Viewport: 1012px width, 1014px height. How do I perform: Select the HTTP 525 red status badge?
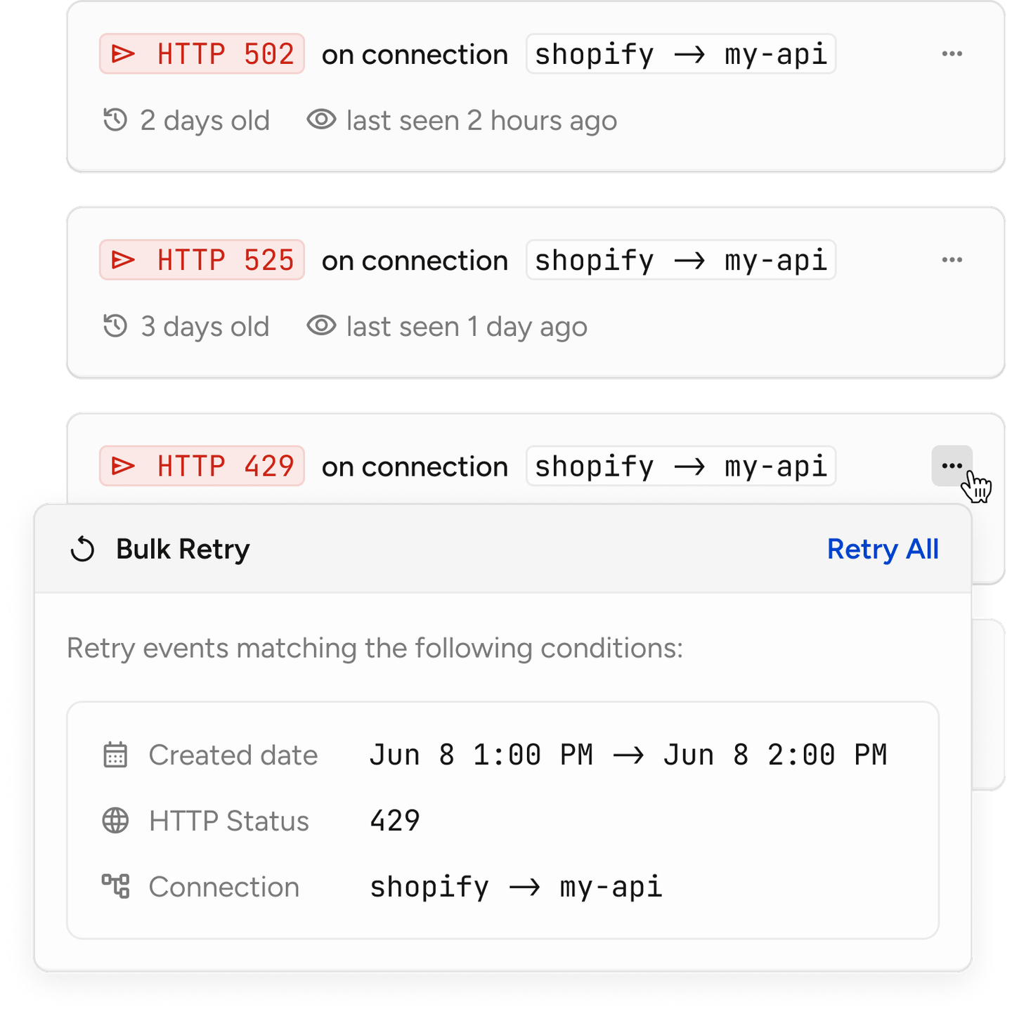[202, 260]
